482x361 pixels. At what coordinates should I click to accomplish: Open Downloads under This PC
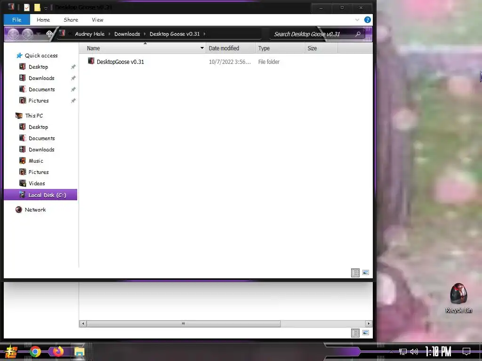pyautogui.click(x=41, y=149)
